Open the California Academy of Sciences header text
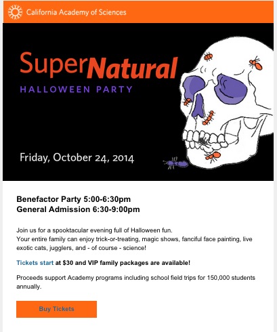The height and width of the screenshot is (332, 277). pos(76,12)
